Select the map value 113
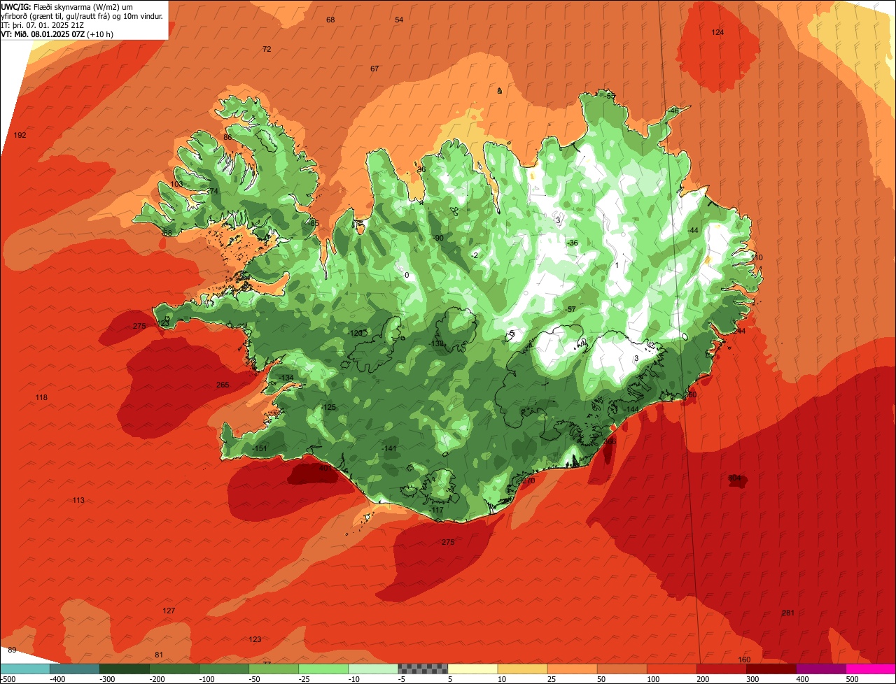 click(78, 500)
